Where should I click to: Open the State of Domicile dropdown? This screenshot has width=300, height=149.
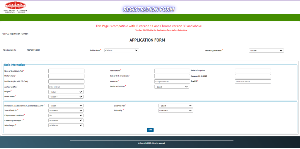coord(66,111)
